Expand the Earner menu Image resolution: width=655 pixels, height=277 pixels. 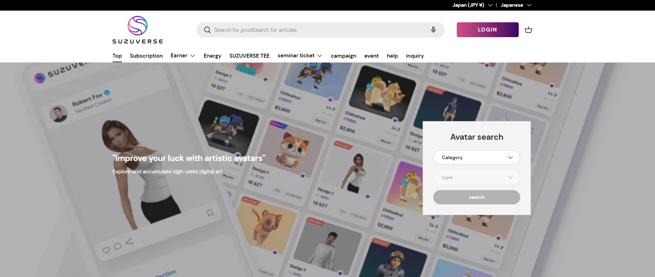pyautogui.click(x=183, y=56)
